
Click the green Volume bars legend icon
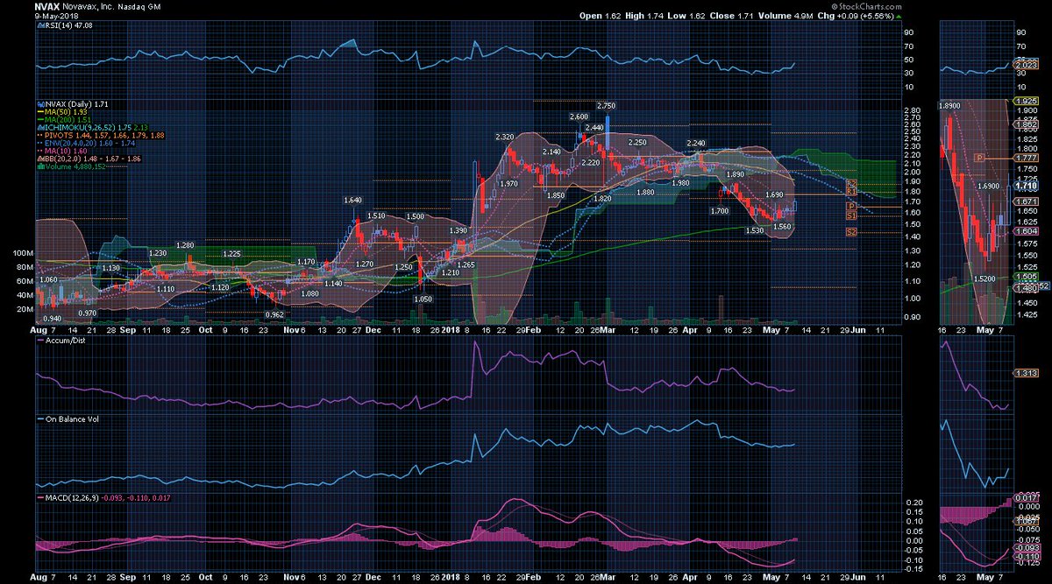pos(40,166)
